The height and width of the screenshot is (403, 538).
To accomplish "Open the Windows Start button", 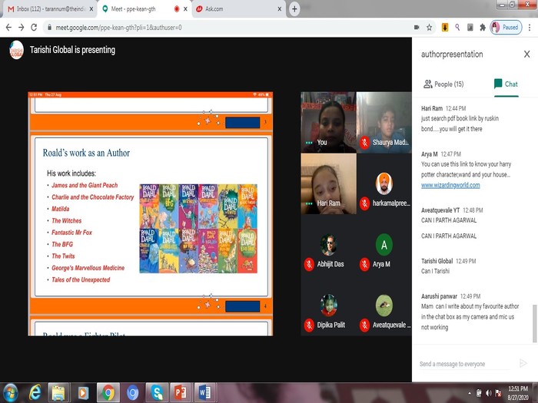I will 10,393.
